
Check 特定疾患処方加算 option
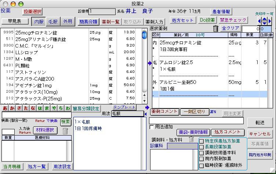point(201,141)
